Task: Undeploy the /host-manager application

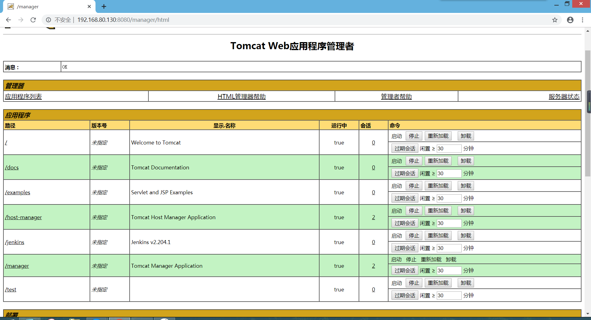Action: (466, 211)
